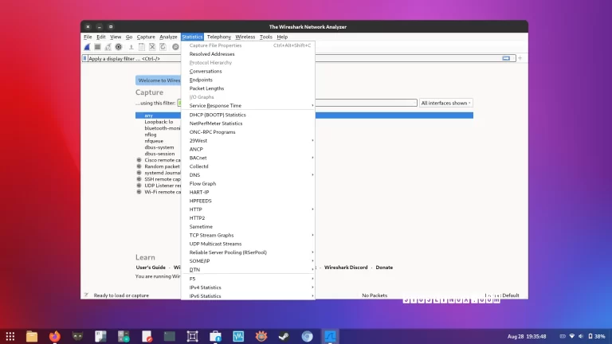This screenshot has width=612, height=344.
Task: Open the Telephony menu
Action: 218,37
